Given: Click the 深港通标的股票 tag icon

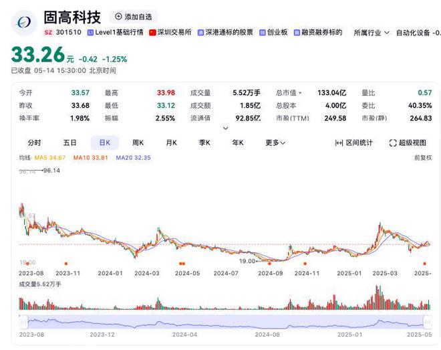Looking at the screenshot, I should point(200,33).
